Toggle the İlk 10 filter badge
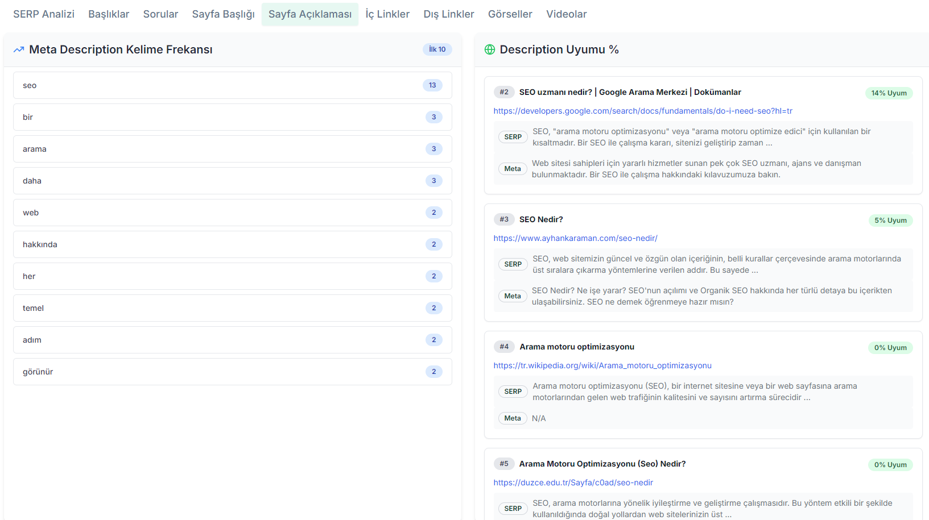929x520 pixels. (437, 49)
